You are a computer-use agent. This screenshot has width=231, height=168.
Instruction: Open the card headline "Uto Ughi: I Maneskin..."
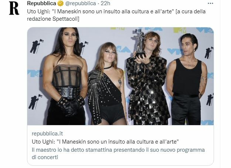tap(105, 142)
